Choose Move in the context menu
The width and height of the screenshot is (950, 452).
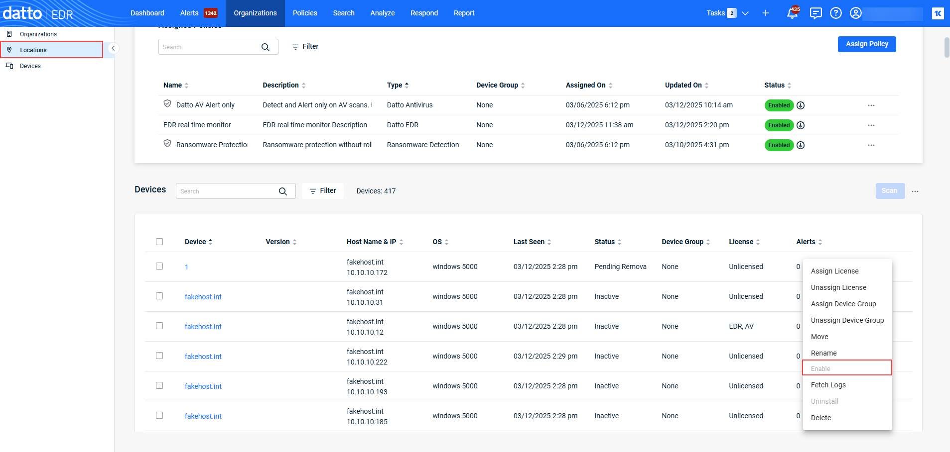(x=819, y=337)
